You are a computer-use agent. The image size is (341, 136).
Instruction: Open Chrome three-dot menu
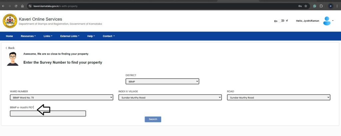click(337, 6)
